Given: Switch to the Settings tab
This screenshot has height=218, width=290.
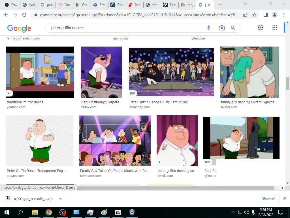Looking at the screenshot, I should [99, 5].
